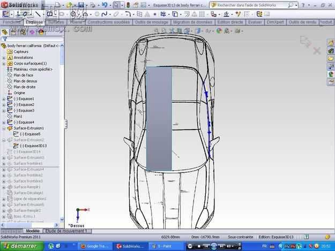335x251 pixels.
Task: Expand the (-) Esquisse2 node
Action: pos(4,105)
